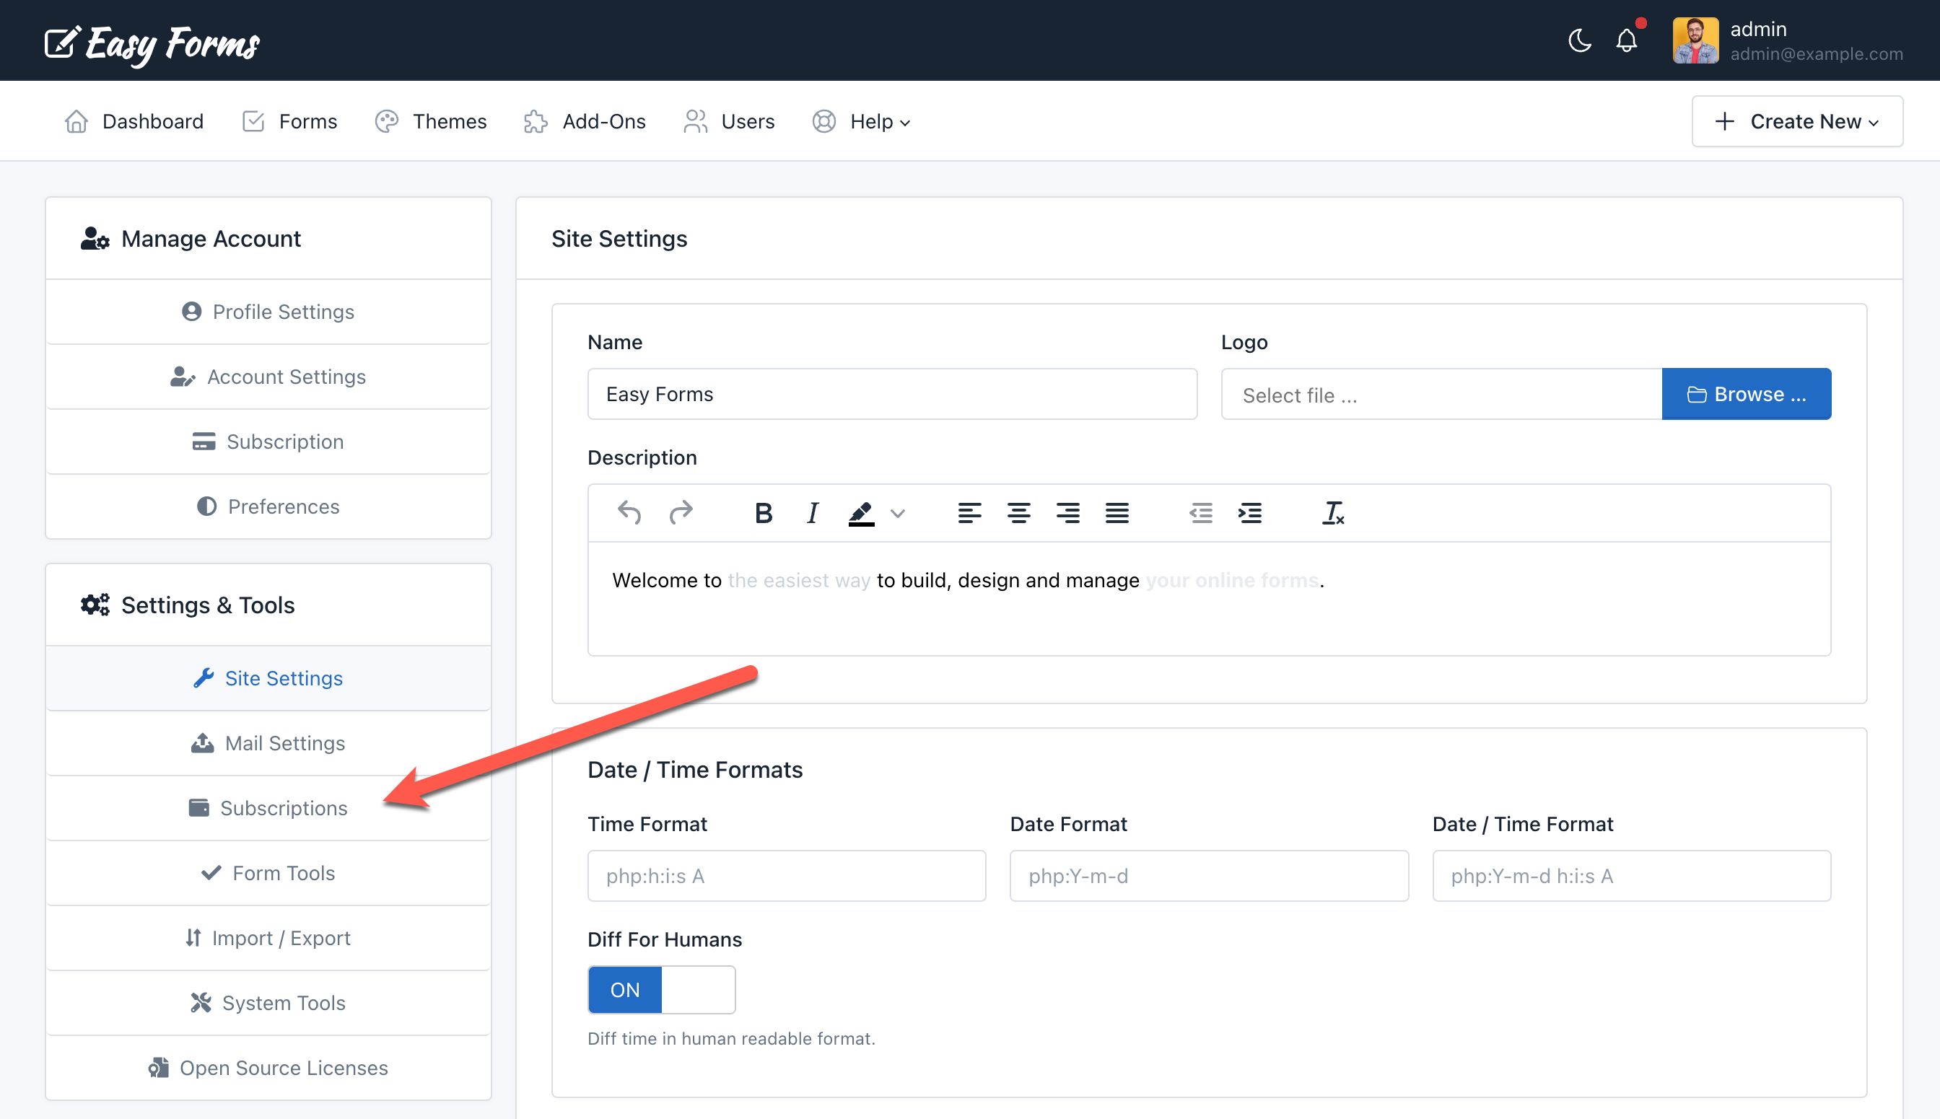This screenshot has width=1940, height=1119.
Task: Turn off the Diff For Humans toggle
Action: pos(698,989)
